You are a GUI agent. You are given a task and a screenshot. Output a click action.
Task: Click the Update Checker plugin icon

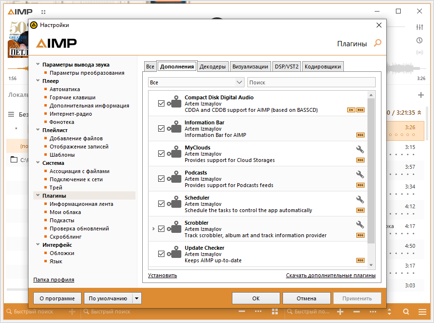click(x=174, y=252)
